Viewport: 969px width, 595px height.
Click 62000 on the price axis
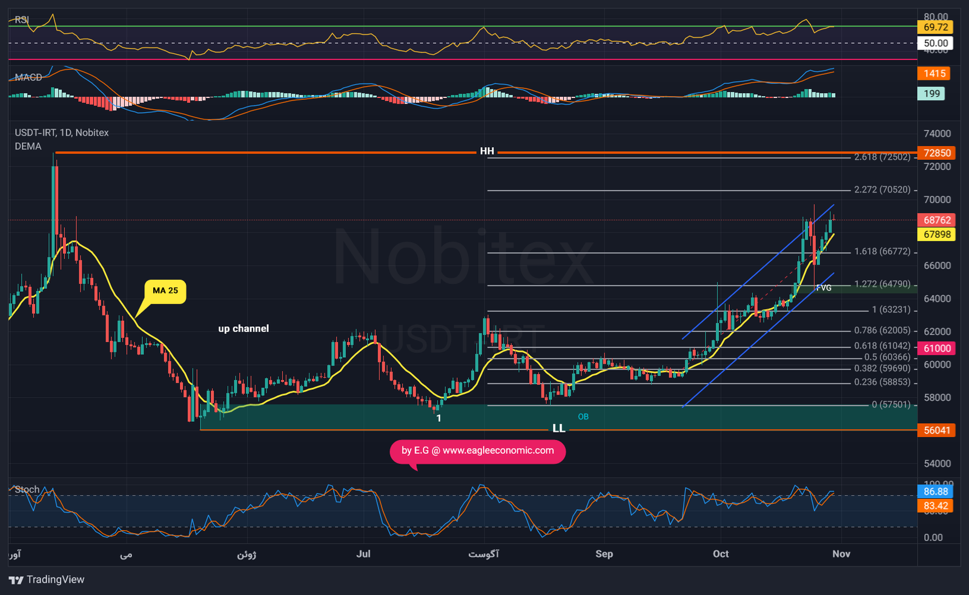(937, 332)
